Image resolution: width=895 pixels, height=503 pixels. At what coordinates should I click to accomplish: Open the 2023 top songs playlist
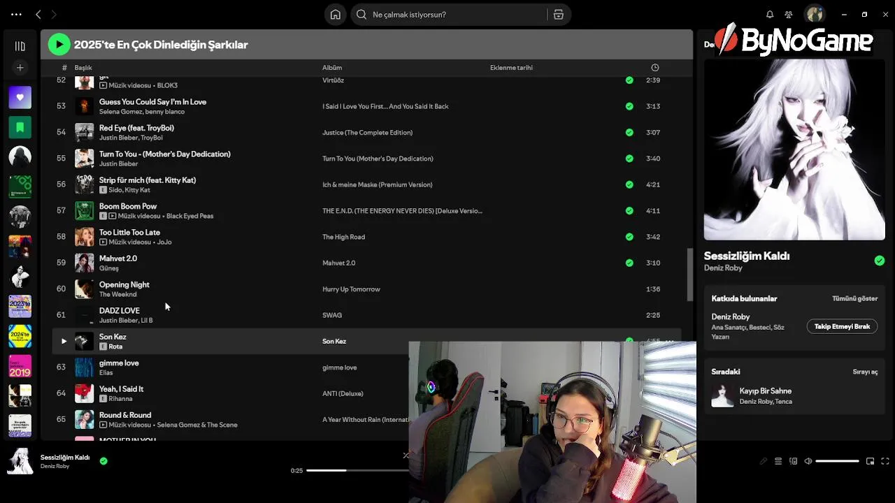point(20,306)
